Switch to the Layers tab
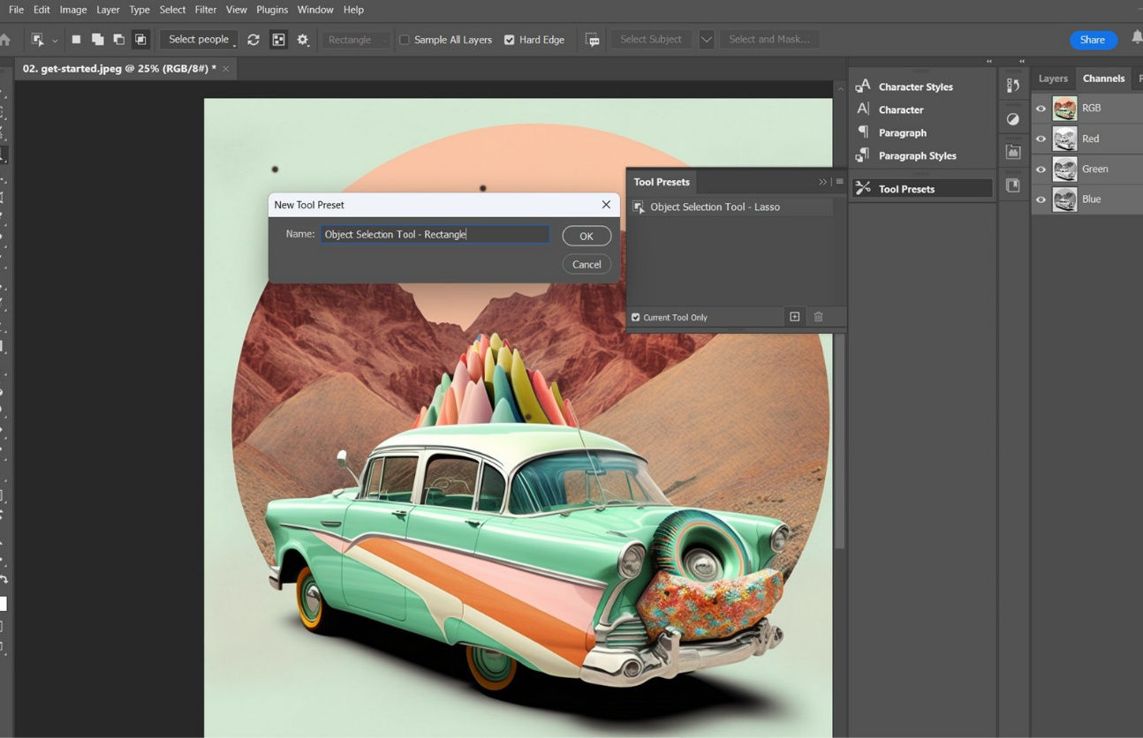 point(1053,78)
